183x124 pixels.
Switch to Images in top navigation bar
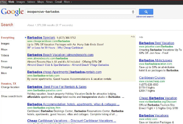pos(21,2)
